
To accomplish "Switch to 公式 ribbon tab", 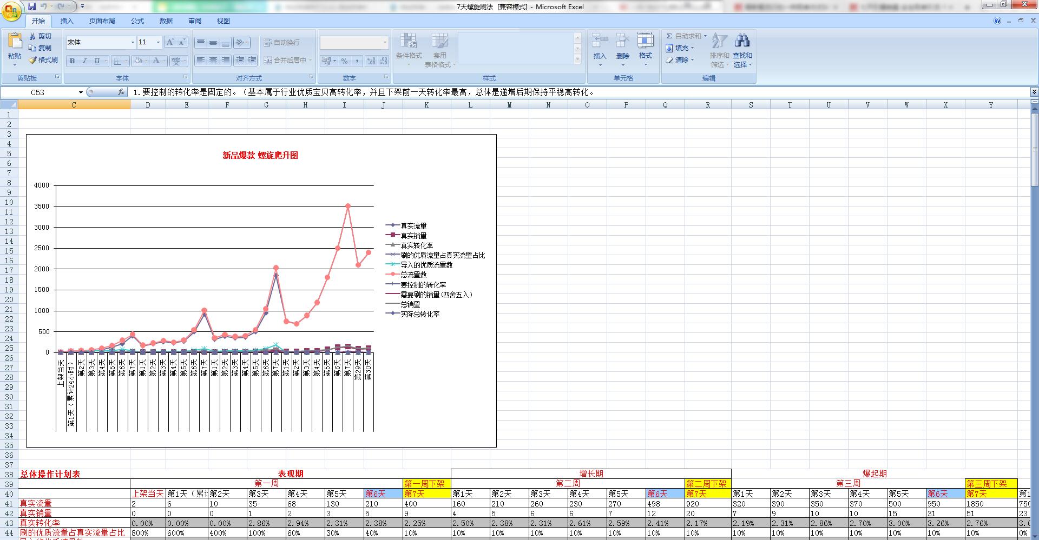I will (x=137, y=21).
